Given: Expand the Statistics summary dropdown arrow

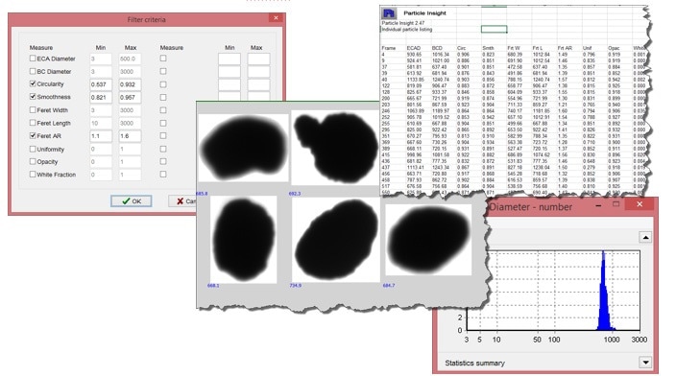Looking at the screenshot, I should tap(645, 363).
